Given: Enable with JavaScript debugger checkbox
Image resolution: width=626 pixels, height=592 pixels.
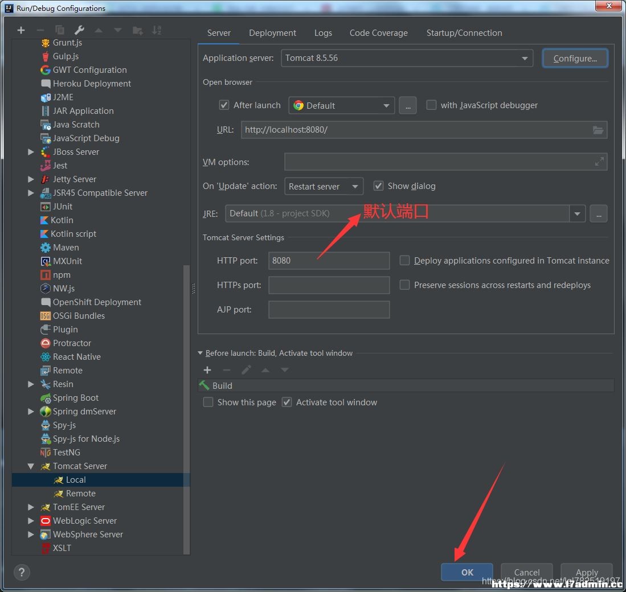Looking at the screenshot, I should (431, 105).
